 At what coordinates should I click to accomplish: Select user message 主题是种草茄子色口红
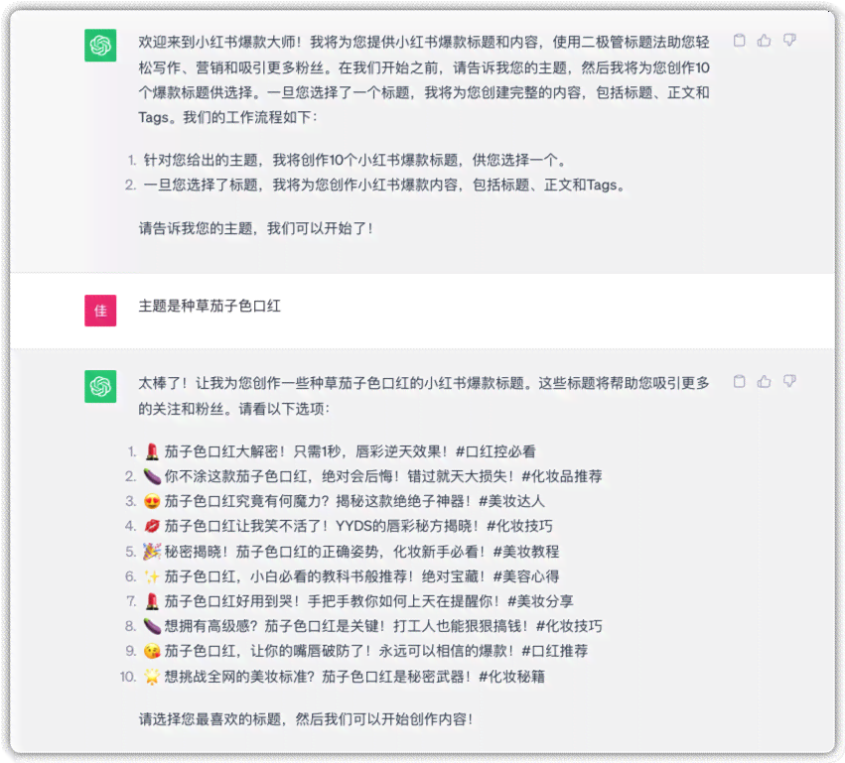coord(210,306)
